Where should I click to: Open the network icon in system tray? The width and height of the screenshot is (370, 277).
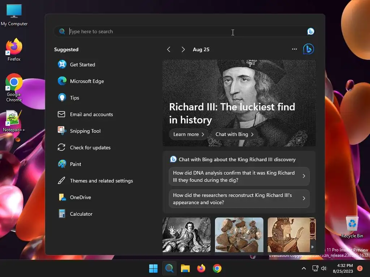click(315, 268)
